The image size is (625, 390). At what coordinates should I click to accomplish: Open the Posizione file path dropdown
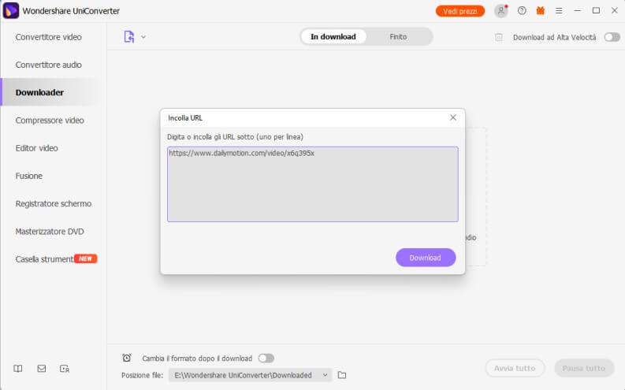250,375
